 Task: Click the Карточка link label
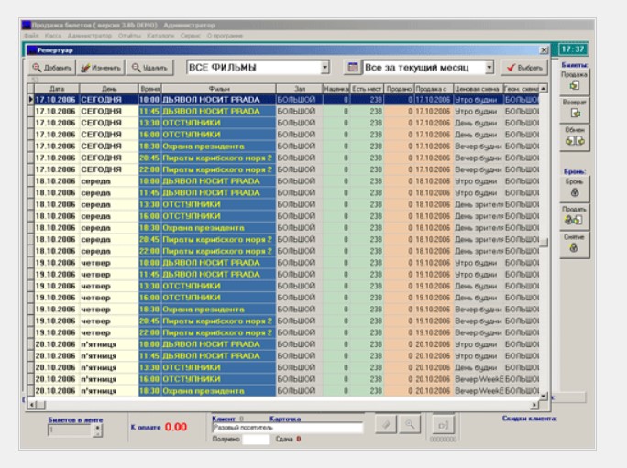(x=285, y=419)
